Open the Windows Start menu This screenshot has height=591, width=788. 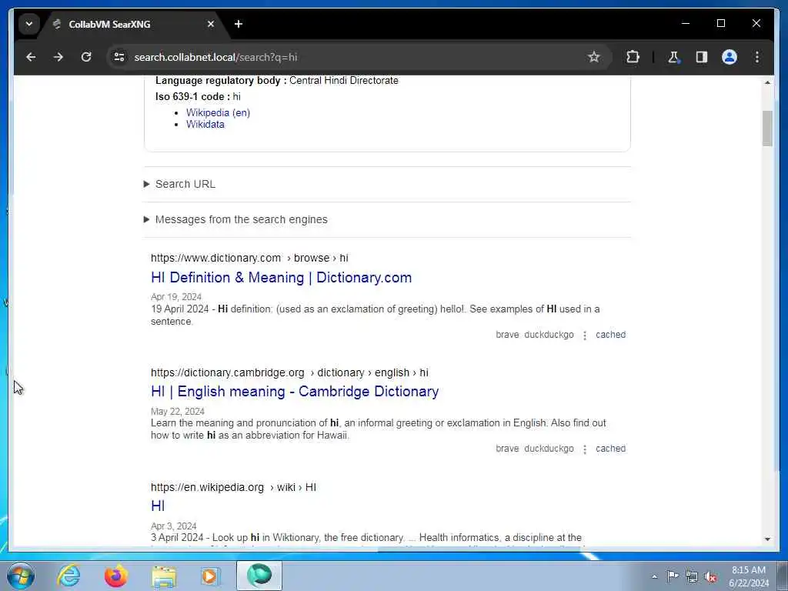[x=21, y=576]
